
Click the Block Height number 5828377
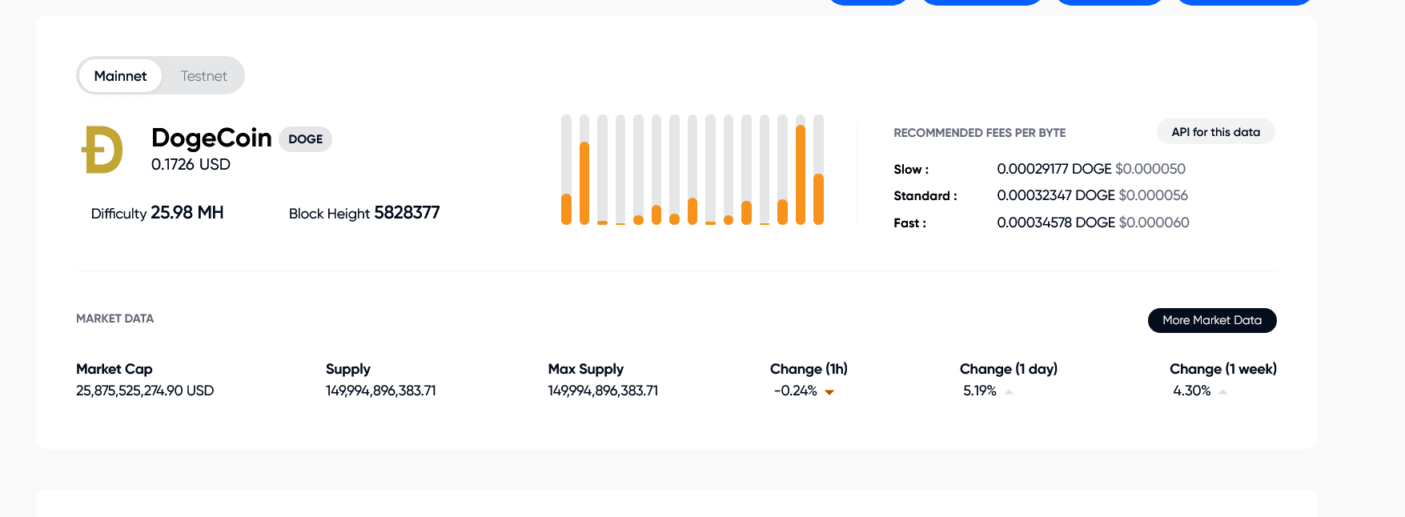click(x=407, y=213)
